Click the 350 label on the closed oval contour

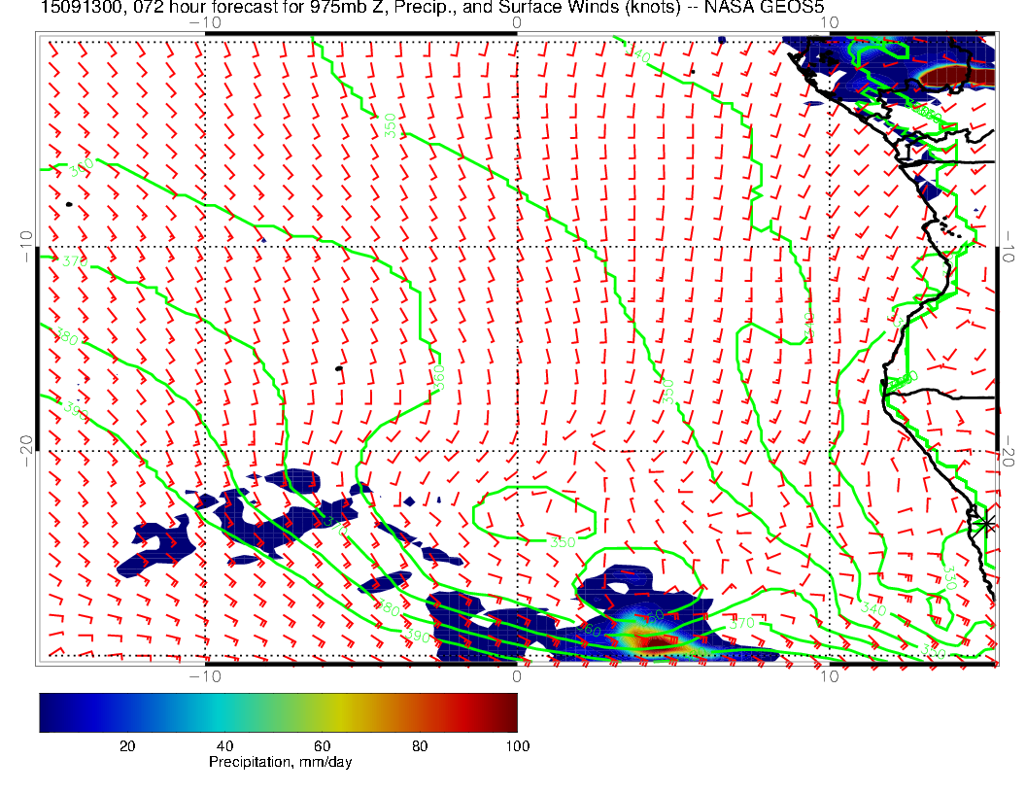coord(563,541)
